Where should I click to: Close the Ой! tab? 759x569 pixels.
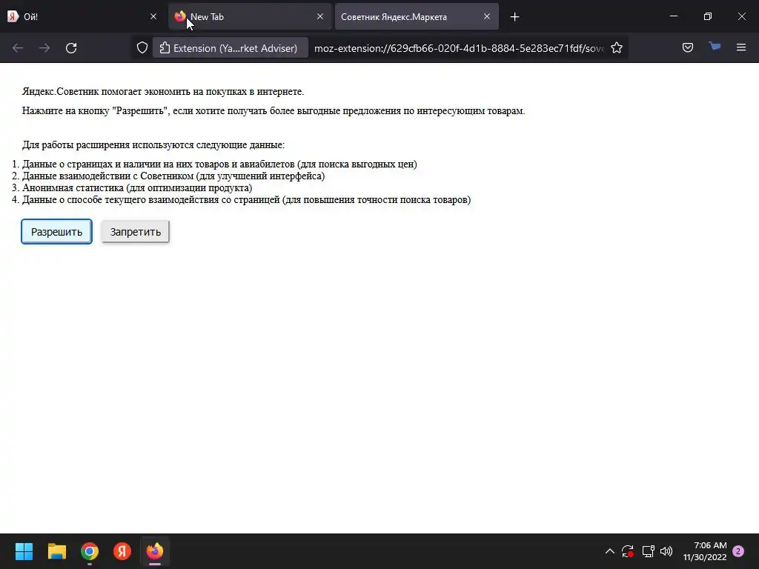click(153, 16)
